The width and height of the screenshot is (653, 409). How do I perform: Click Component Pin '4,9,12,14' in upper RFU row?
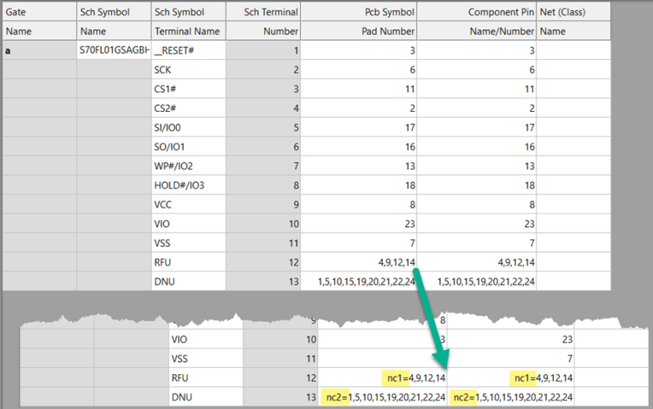coord(477,262)
